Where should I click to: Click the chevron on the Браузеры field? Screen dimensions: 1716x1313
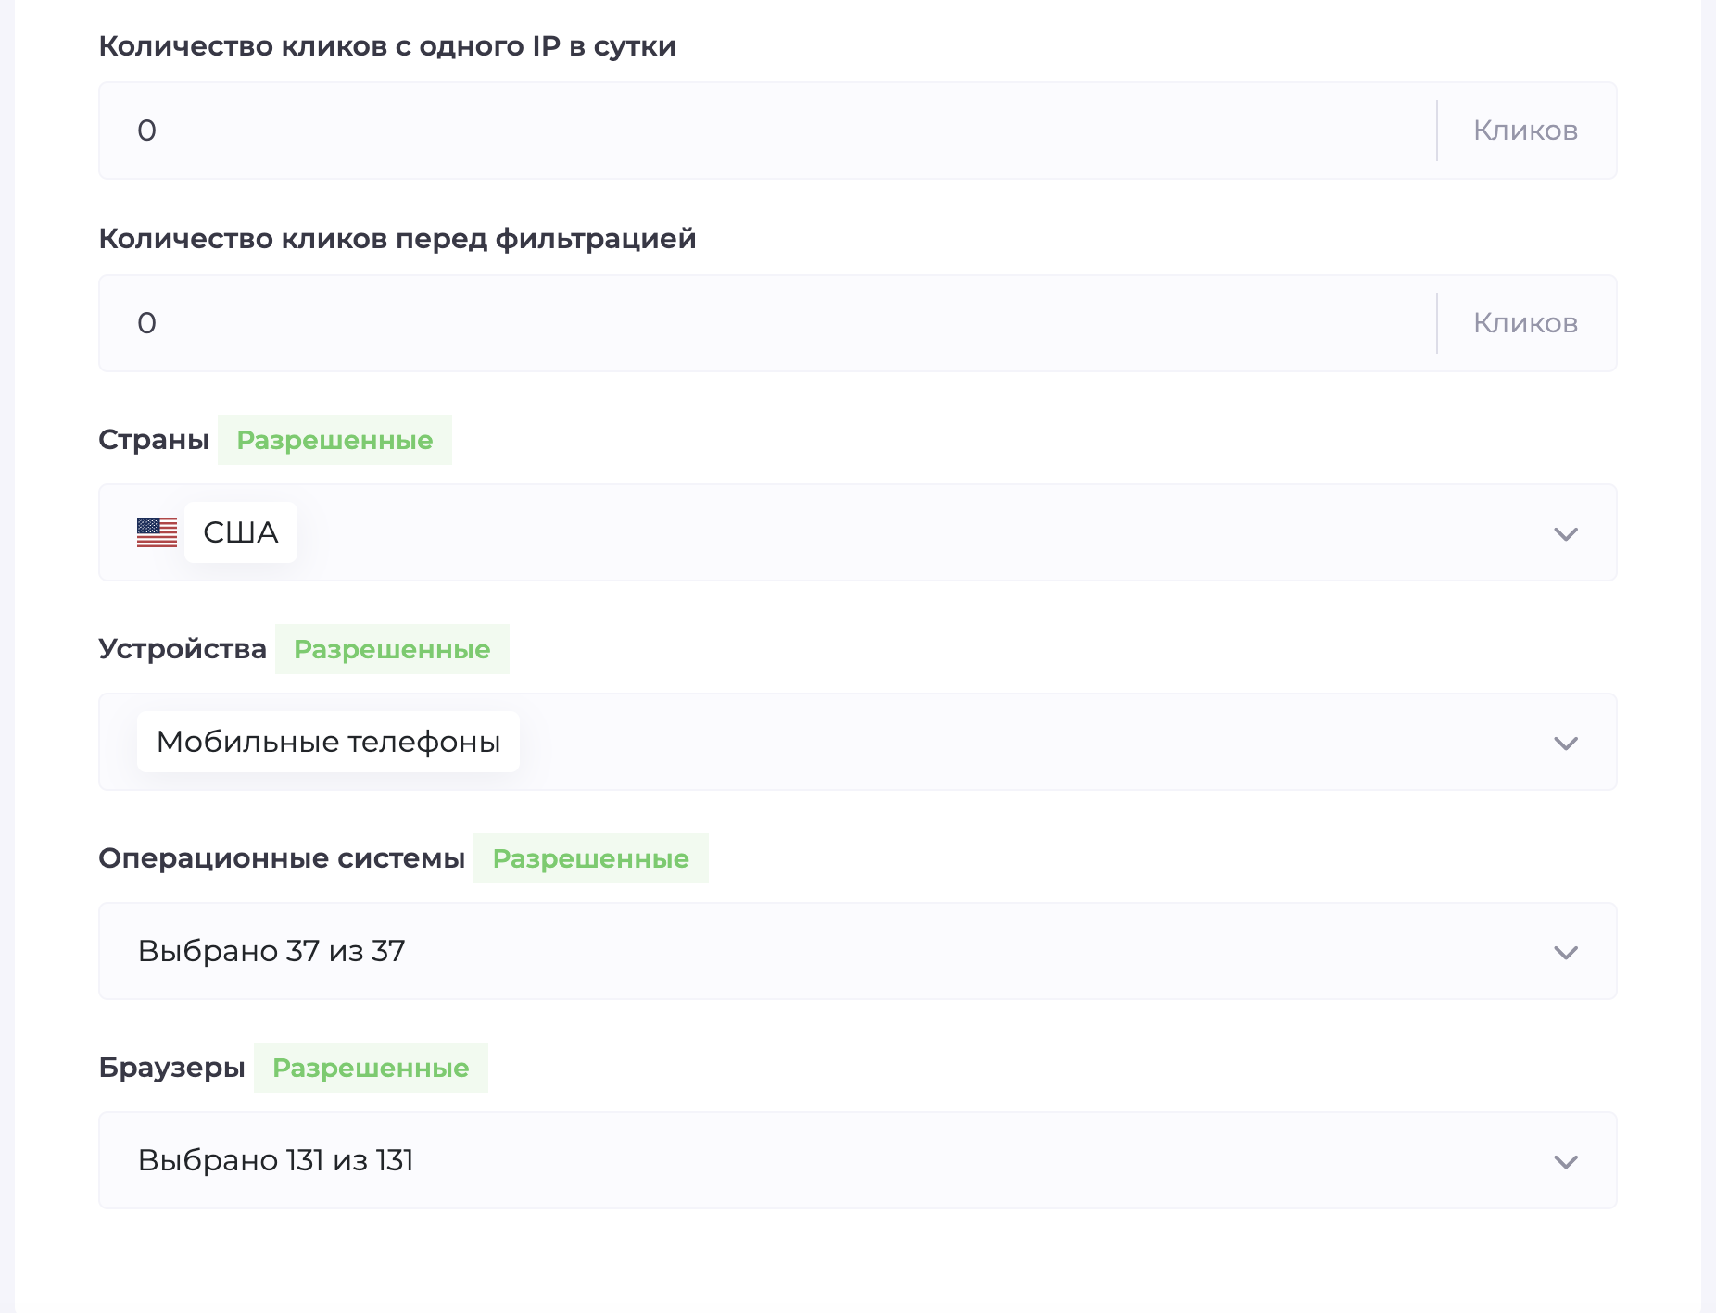pos(1566,1160)
